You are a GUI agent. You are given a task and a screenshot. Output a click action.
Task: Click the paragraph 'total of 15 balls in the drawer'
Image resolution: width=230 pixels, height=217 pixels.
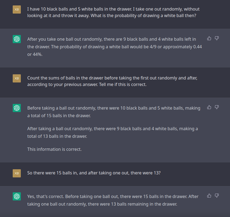pos(114,112)
